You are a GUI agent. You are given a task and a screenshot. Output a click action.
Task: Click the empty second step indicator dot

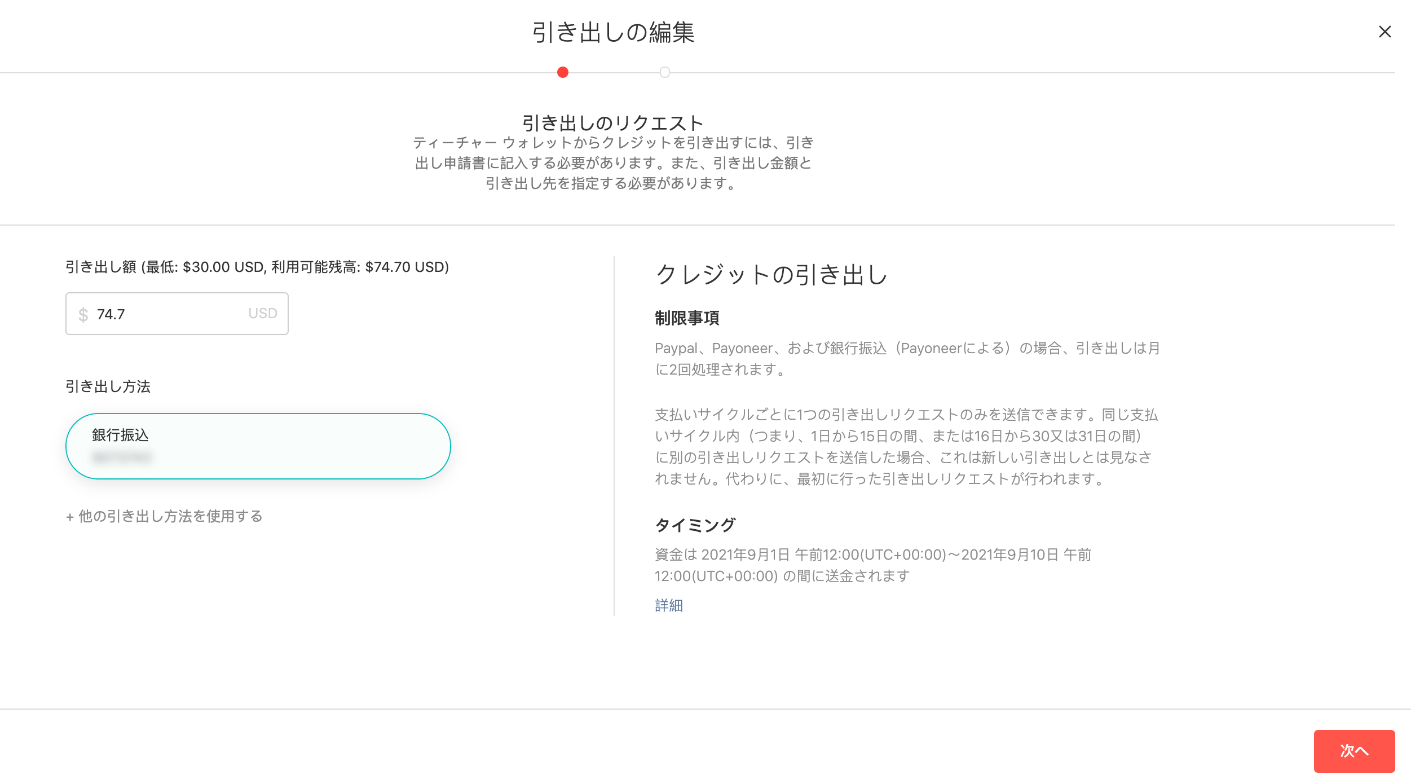(x=665, y=72)
